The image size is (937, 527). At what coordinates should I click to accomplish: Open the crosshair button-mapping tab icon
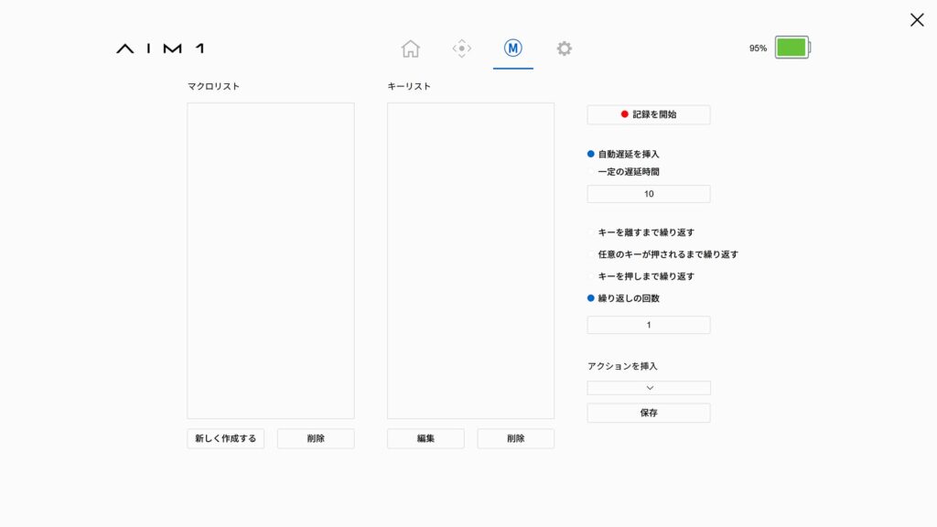[462, 48]
